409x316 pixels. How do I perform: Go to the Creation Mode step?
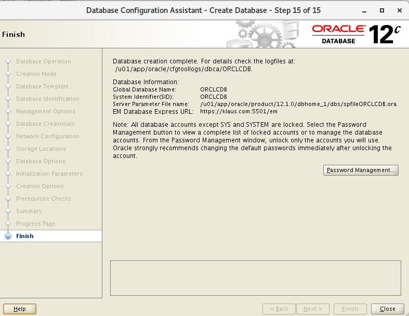click(36, 74)
